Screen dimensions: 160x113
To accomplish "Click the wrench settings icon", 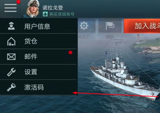I will (11, 72).
